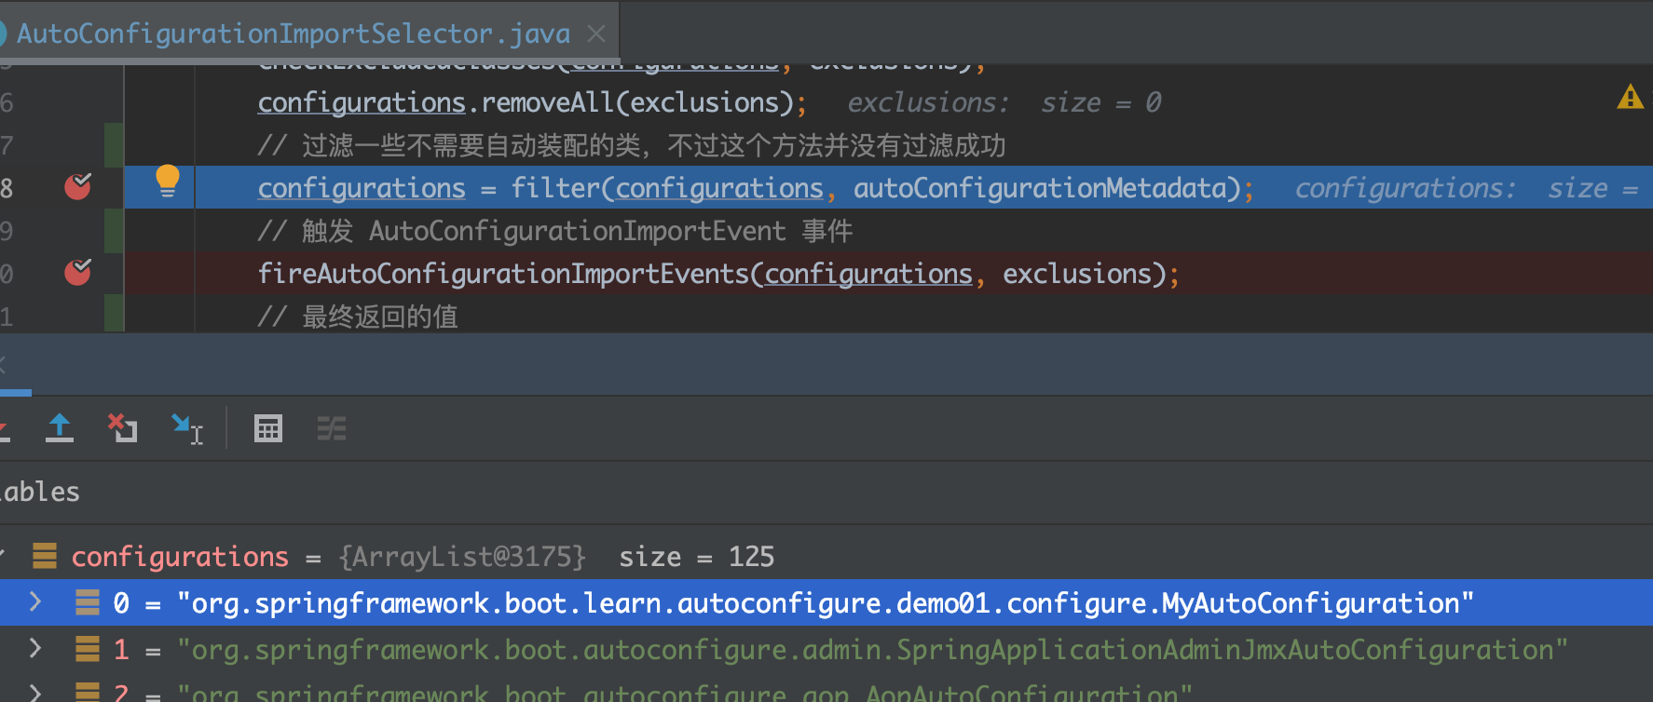Close the AutoConfigurationImportSelector.java tab
This screenshot has width=1653, height=702.
(596, 34)
